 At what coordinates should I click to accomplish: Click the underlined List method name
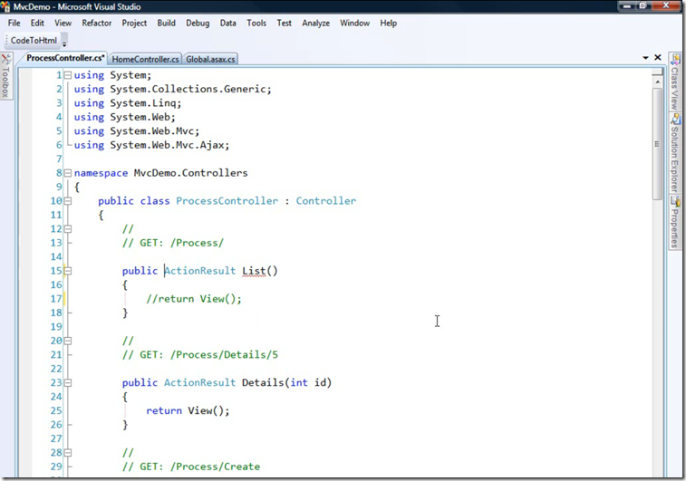tap(254, 271)
